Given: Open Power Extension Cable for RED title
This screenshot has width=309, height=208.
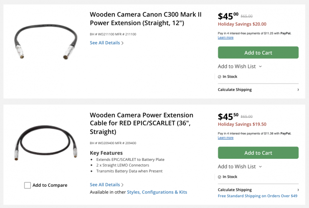Looking at the screenshot, I should 141,123.
